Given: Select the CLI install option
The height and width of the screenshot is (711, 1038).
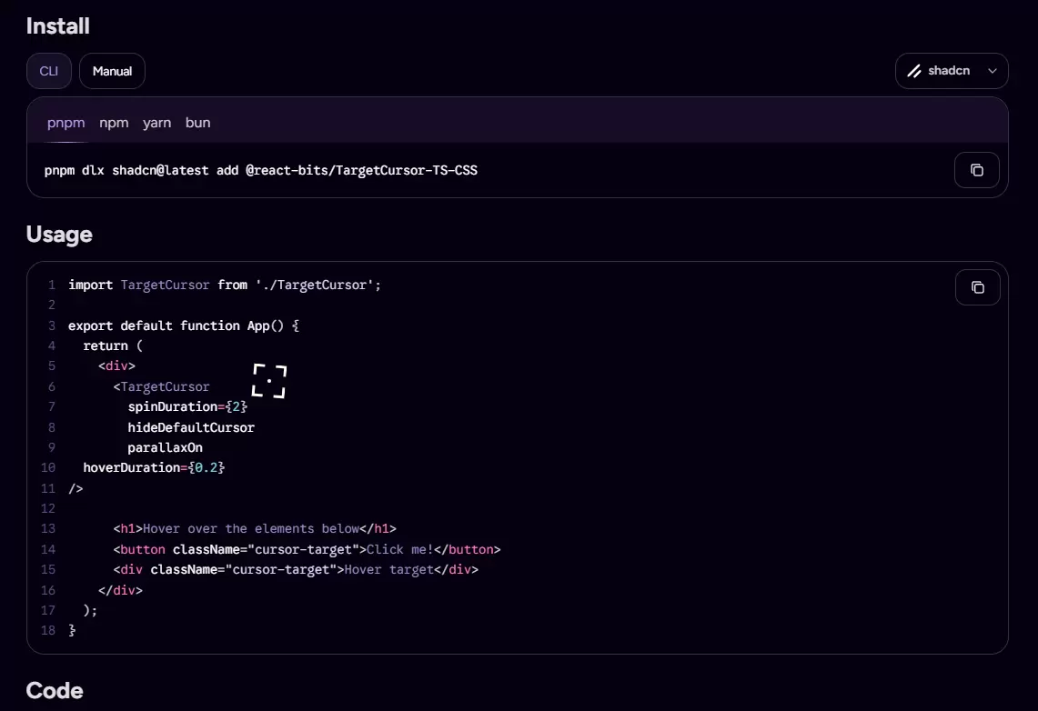Looking at the screenshot, I should tap(49, 71).
